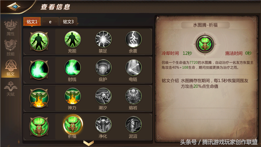Viewport: 261px width, 147px height.
Task: Select the 神力 totem rune
Action: point(72,96)
